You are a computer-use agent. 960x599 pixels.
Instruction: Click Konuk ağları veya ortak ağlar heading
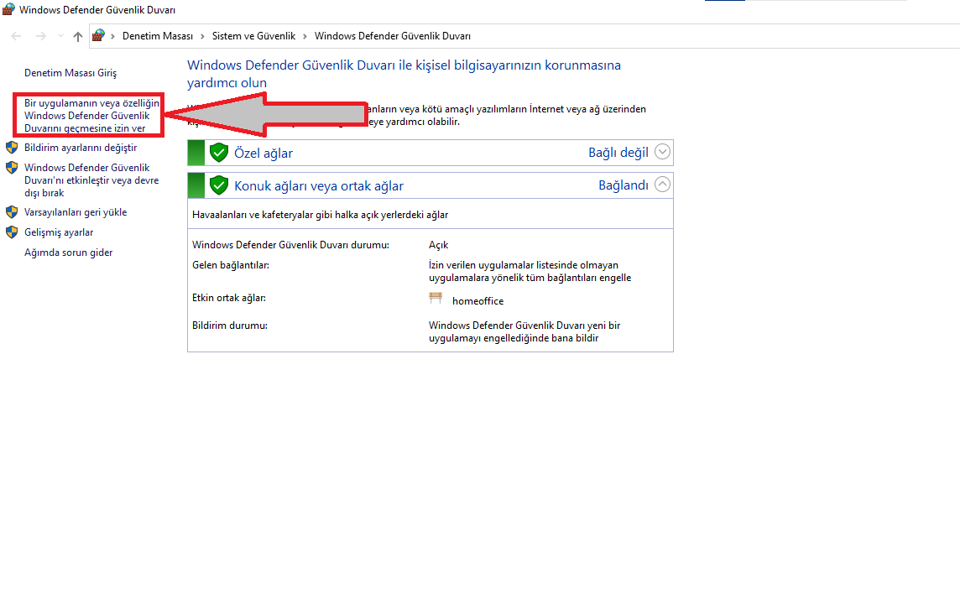tap(319, 186)
